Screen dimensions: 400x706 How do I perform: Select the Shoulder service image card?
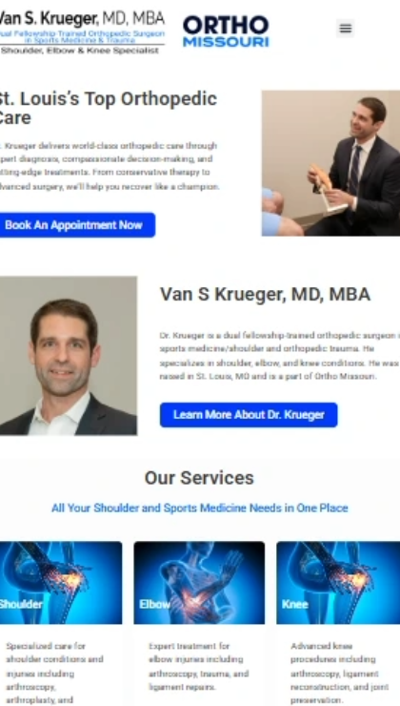tap(61, 583)
